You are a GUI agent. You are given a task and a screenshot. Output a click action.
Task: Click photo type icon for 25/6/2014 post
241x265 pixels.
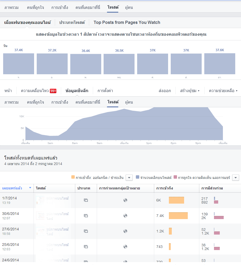pos(86,247)
